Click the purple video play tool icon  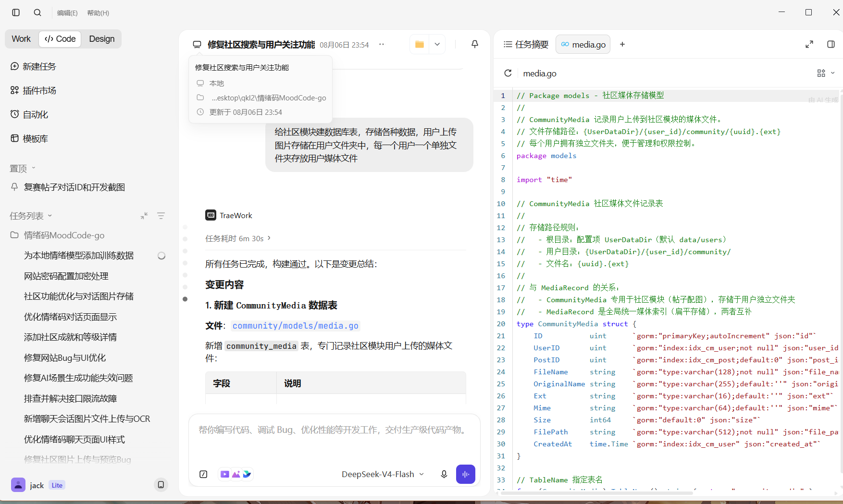pos(224,474)
